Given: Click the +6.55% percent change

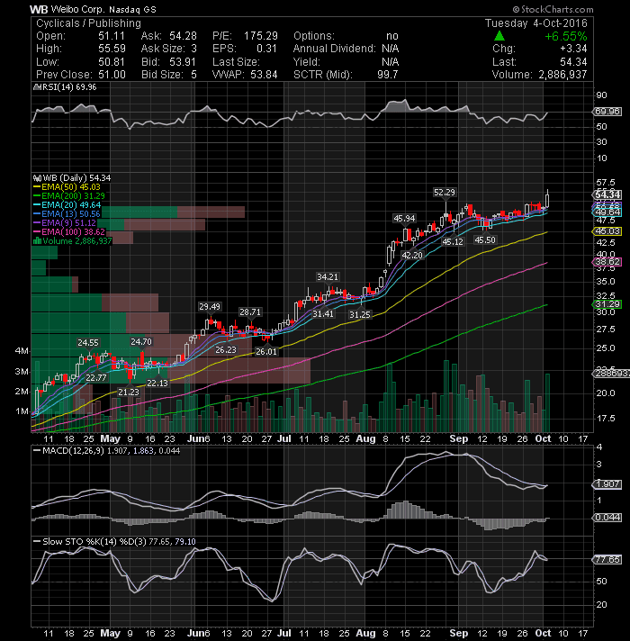Looking at the screenshot, I should [x=566, y=36].
